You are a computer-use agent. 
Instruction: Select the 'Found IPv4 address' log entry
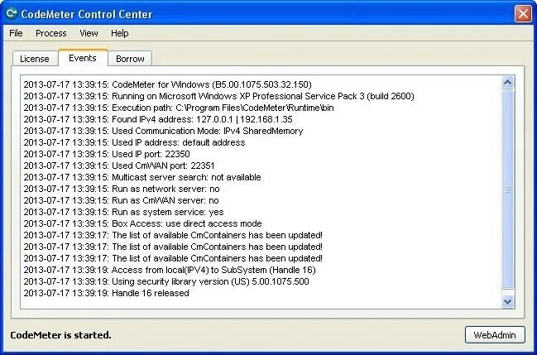click(x=158, y=120)
